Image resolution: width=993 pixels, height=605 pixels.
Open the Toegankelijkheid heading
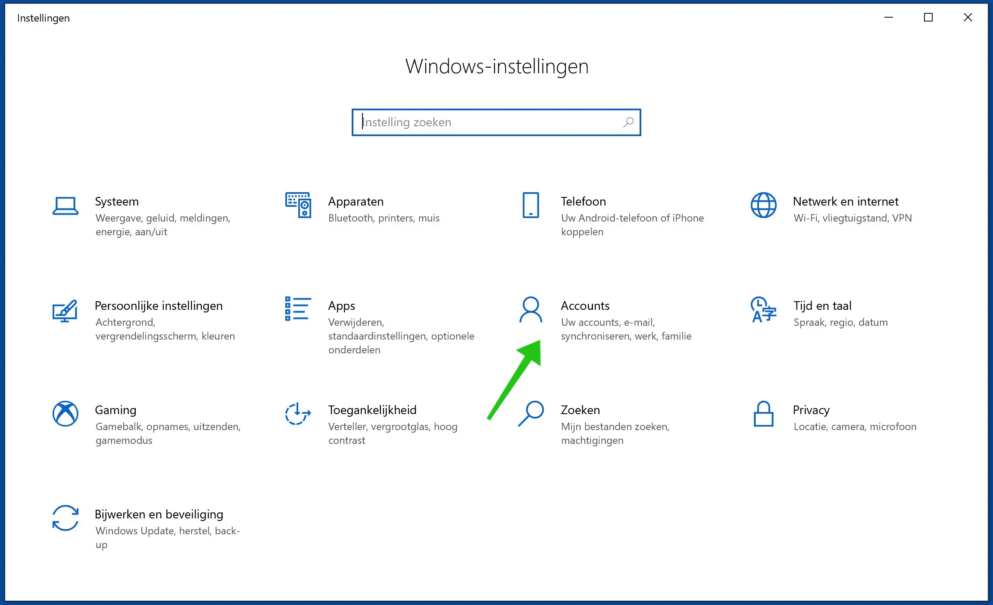372,410
